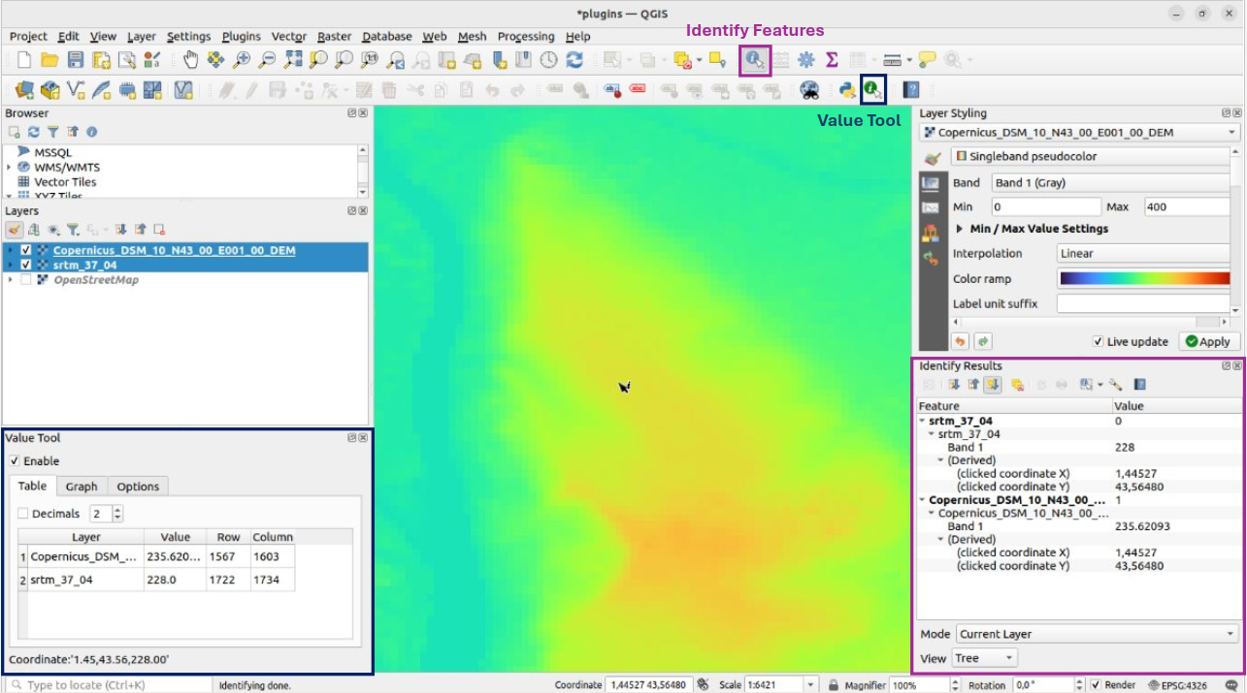Open the Interpolation Linear dropdown
This screenshot has width=1247, height=693.
pyautogui.click(x=1142, y=254)
